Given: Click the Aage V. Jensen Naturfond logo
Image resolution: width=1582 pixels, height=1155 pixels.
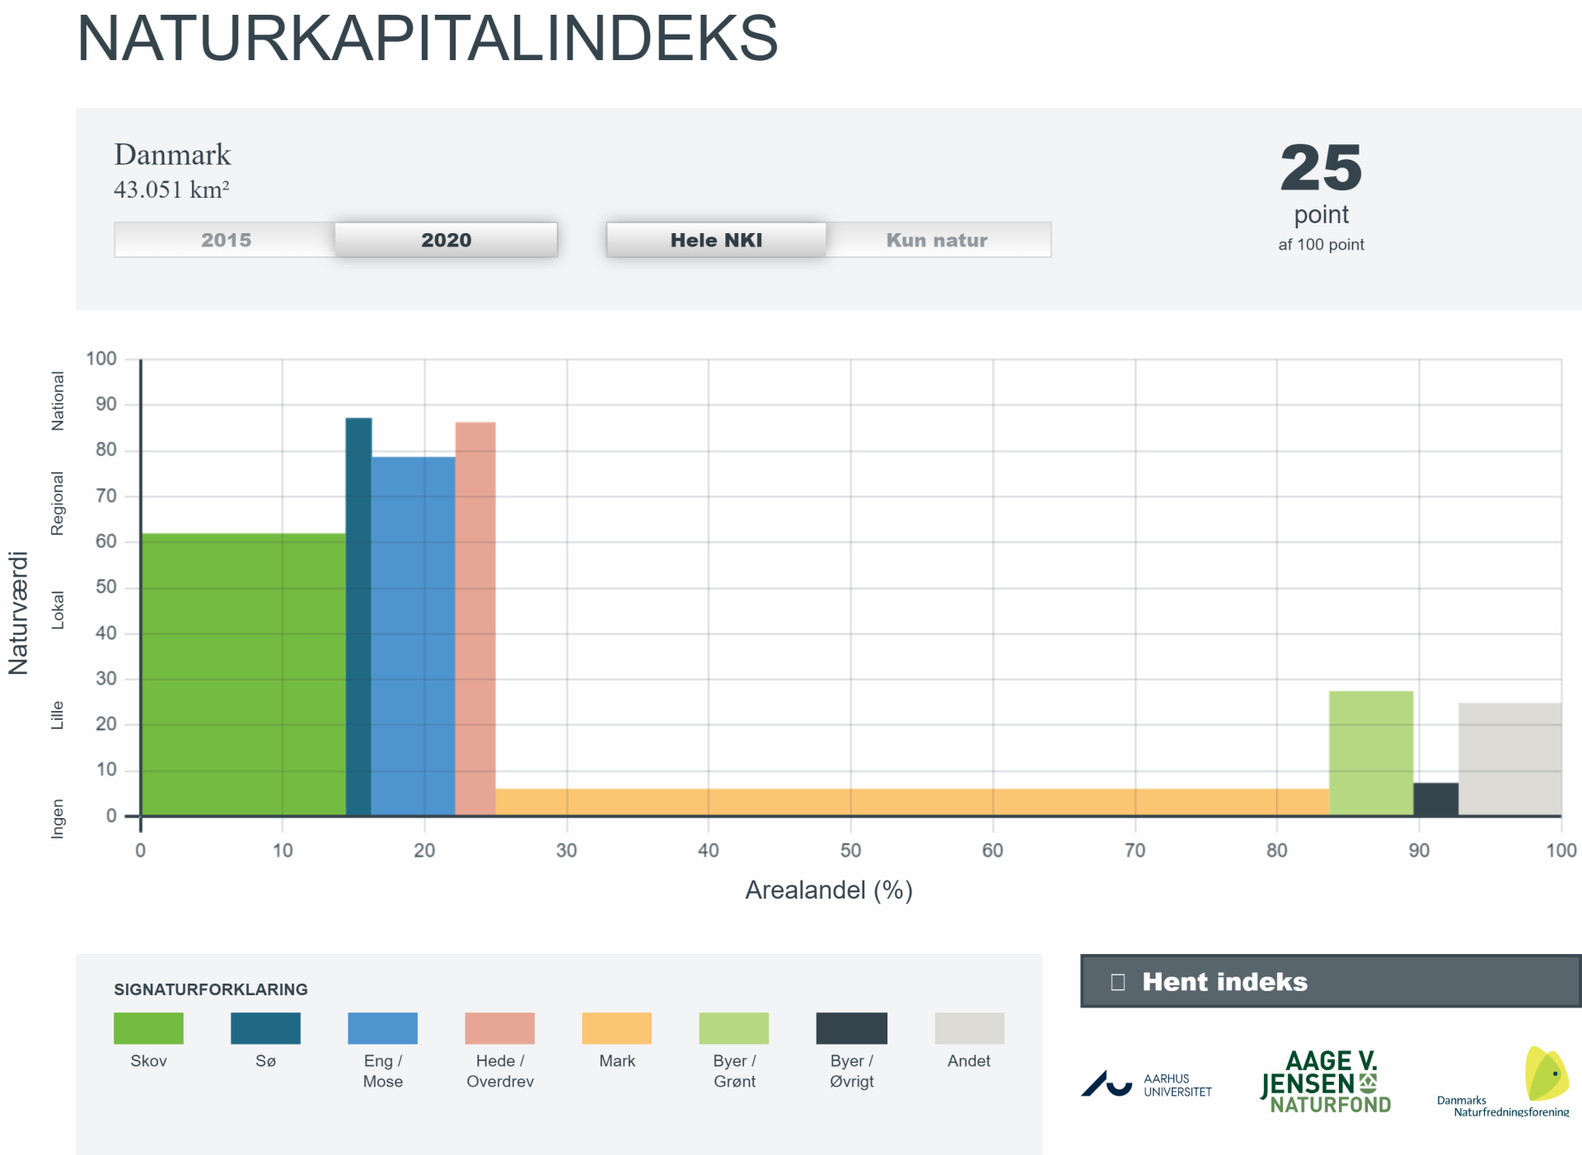Looking at the screenshot, I should (x=1326, y=1083).
